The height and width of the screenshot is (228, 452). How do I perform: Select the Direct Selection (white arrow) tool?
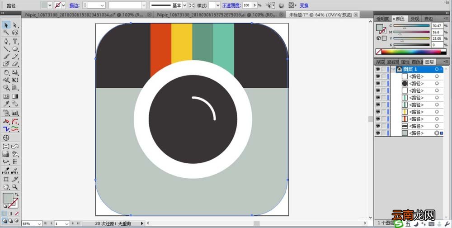15,25
